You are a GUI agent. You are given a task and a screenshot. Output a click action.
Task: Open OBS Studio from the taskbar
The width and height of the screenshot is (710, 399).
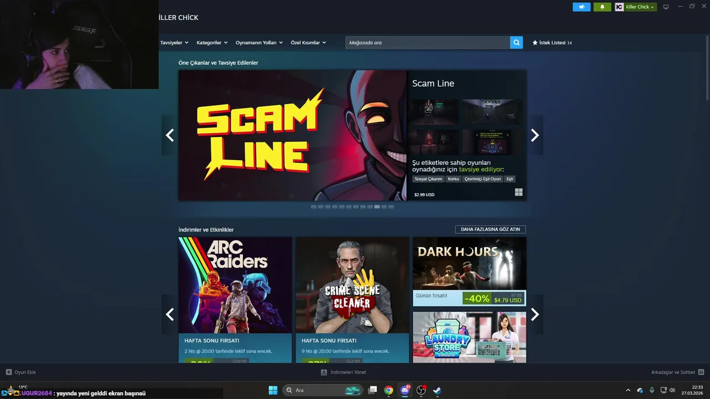(x=422, y=390)
